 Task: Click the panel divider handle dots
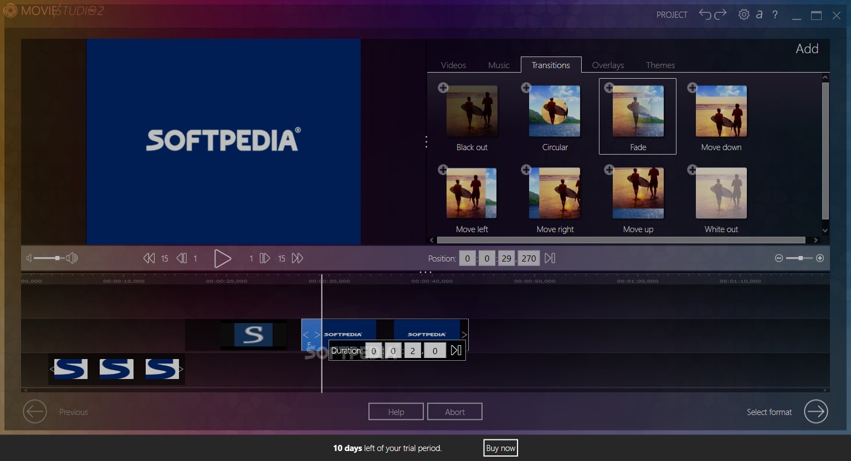[426, 142]
